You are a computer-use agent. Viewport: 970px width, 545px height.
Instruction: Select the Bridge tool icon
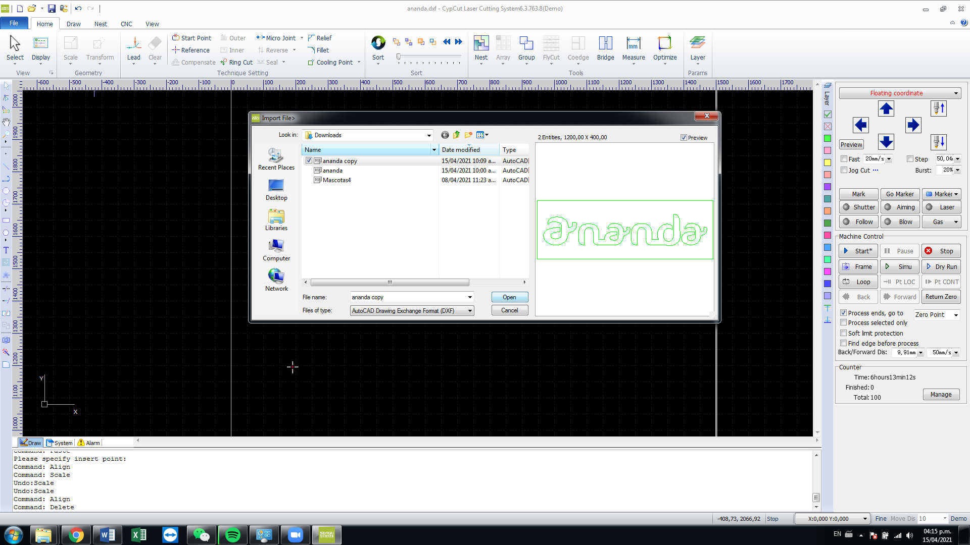[605, 43]
